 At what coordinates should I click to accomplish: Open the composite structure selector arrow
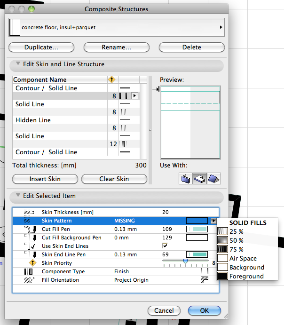pos(221,27)
